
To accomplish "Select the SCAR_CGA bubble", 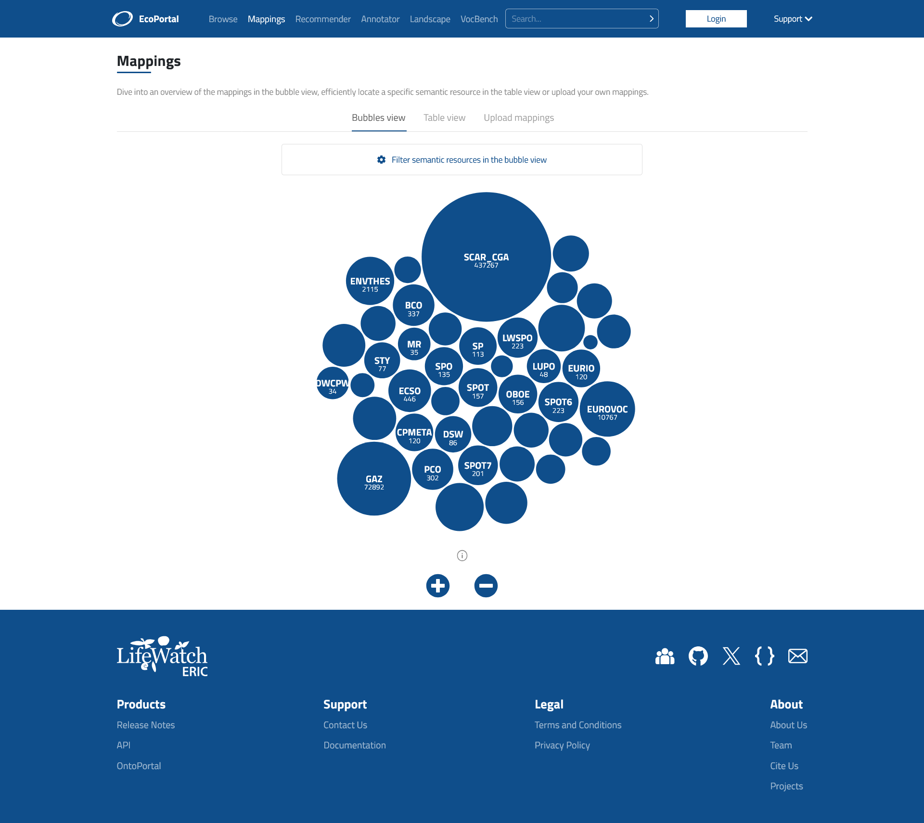I will (486, 257).
